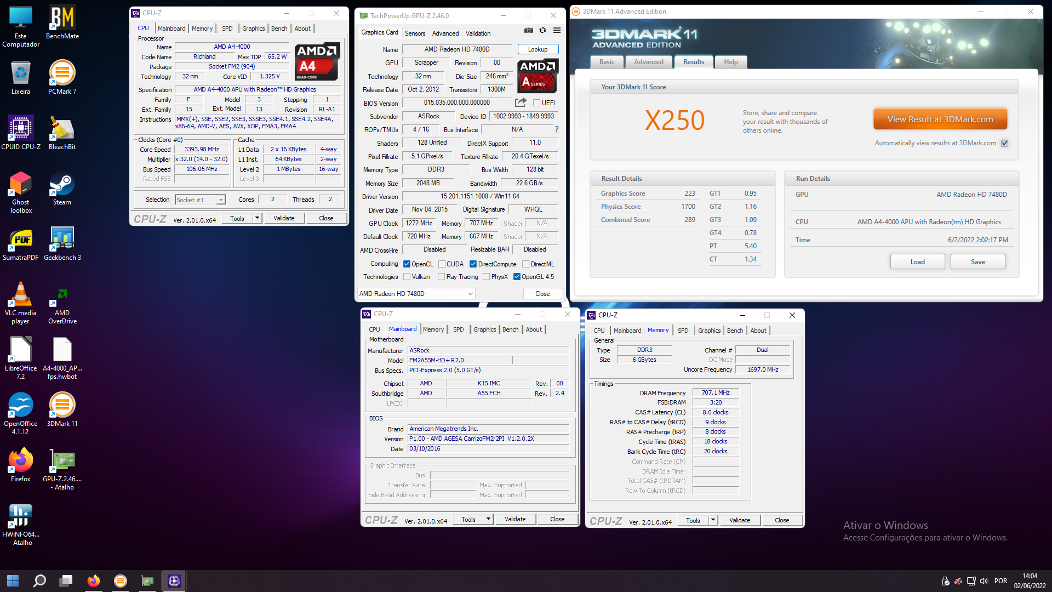This screenshot has width=1052, height=592.
Task: Click Mainboard tab in top CPU-Z window
Action: (x=171, y=29)
